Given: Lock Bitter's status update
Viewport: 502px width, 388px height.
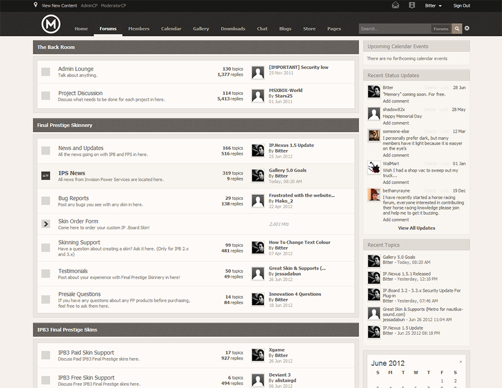Looking at the screenshot, I should pos(445,88).
